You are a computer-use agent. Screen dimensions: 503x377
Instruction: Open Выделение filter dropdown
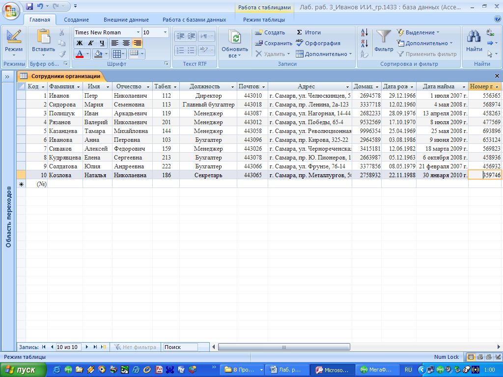tap(418, 32)
